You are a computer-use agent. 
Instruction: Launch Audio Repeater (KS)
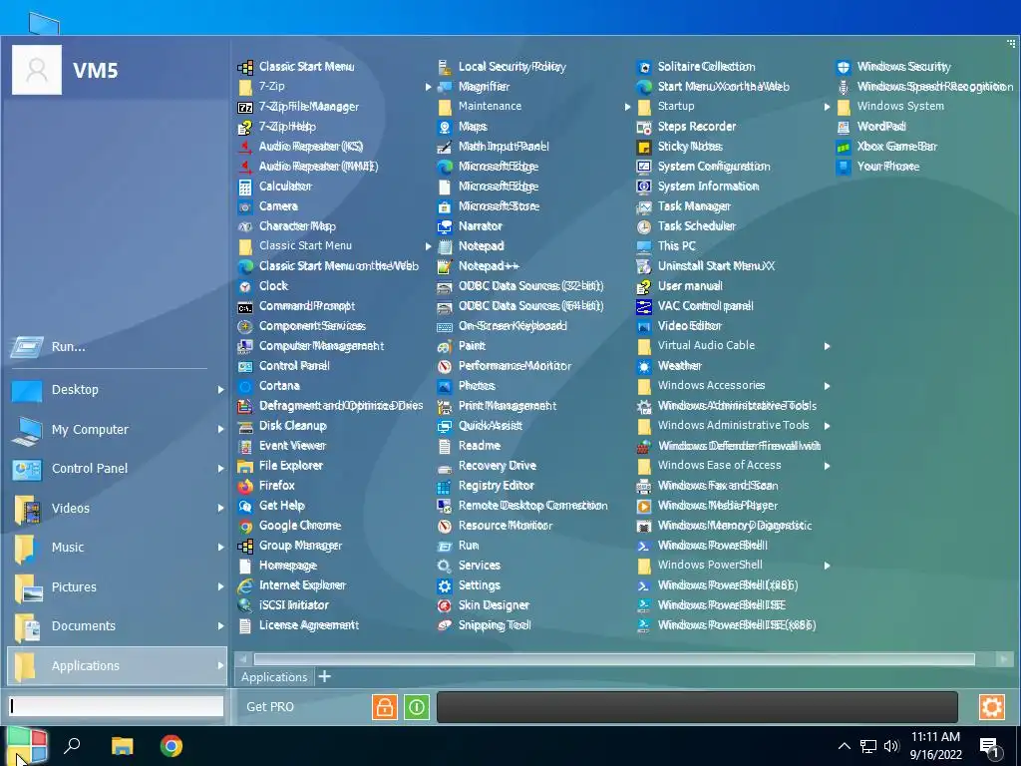300,147
